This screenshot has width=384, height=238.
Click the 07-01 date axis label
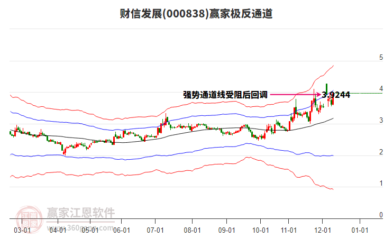click(156, 230)
